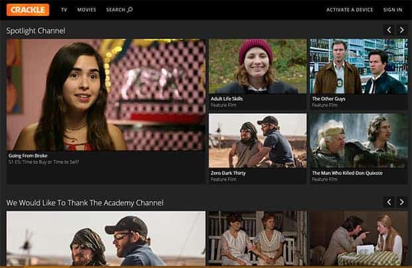
Task: Open The Other Guys thumbnail
Action: 359,66
